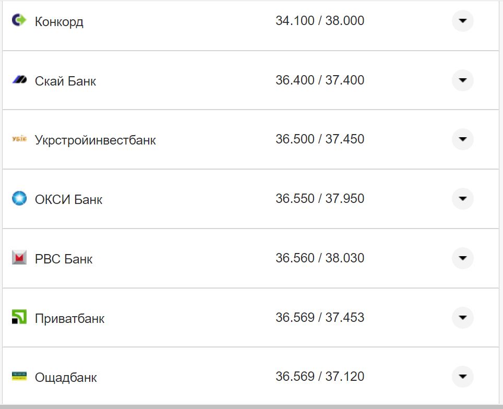The width and height of the screenshot is (503, 409).
Task: Click the Конкорд bank logo icon
Action: point(19,20)
